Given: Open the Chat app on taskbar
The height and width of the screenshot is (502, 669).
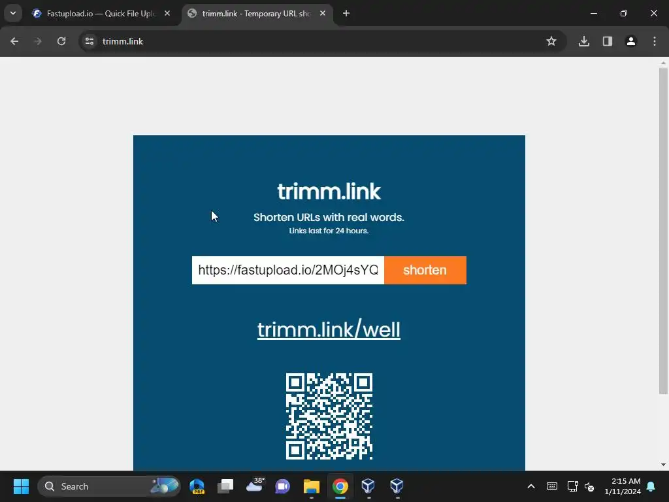Looking at the screenshot, I should pos(282,486).
